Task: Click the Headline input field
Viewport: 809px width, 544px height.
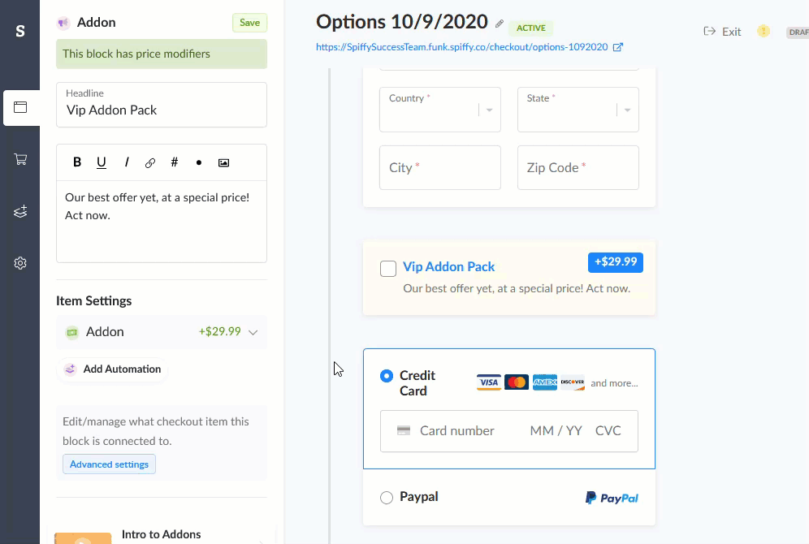Action: tap(162, 105)
